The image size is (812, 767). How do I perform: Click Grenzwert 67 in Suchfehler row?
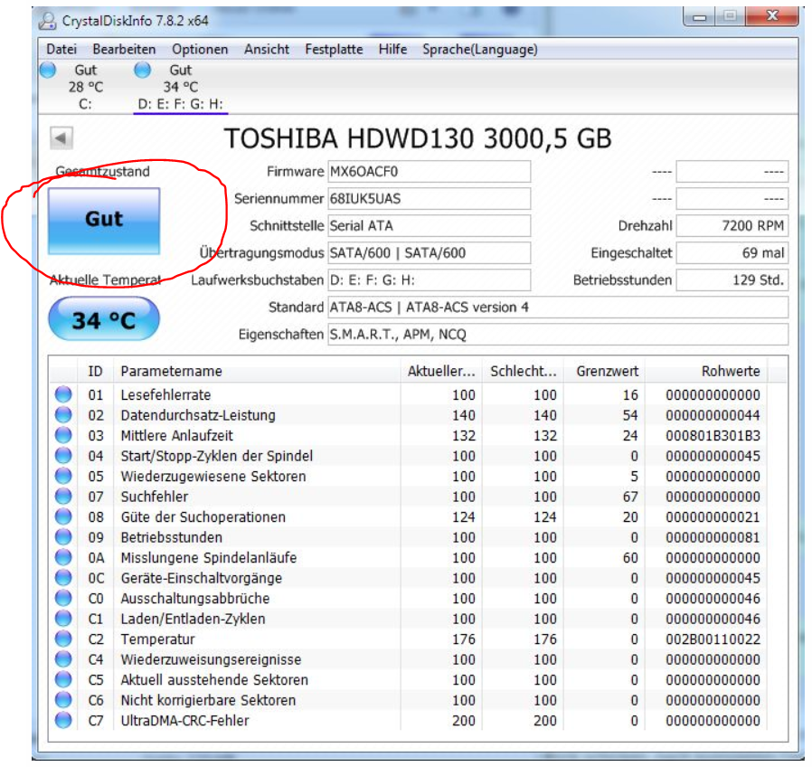[x=630, y=497]
